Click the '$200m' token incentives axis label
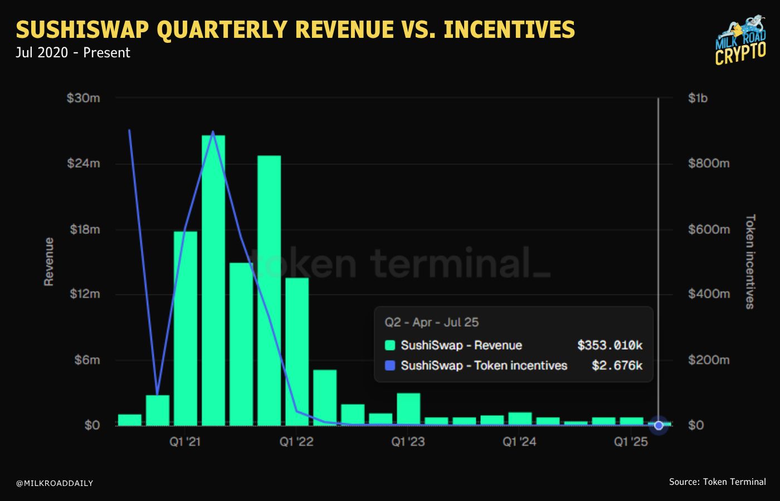This screenshot has height=501, width=780. pyautogui.click(x=709, y=360)
